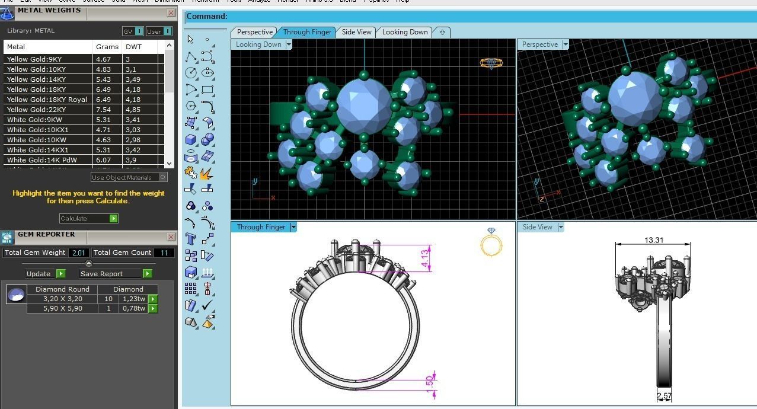Select the Split tool
This screenshot has height=409, width=757.
pos(207,189)
